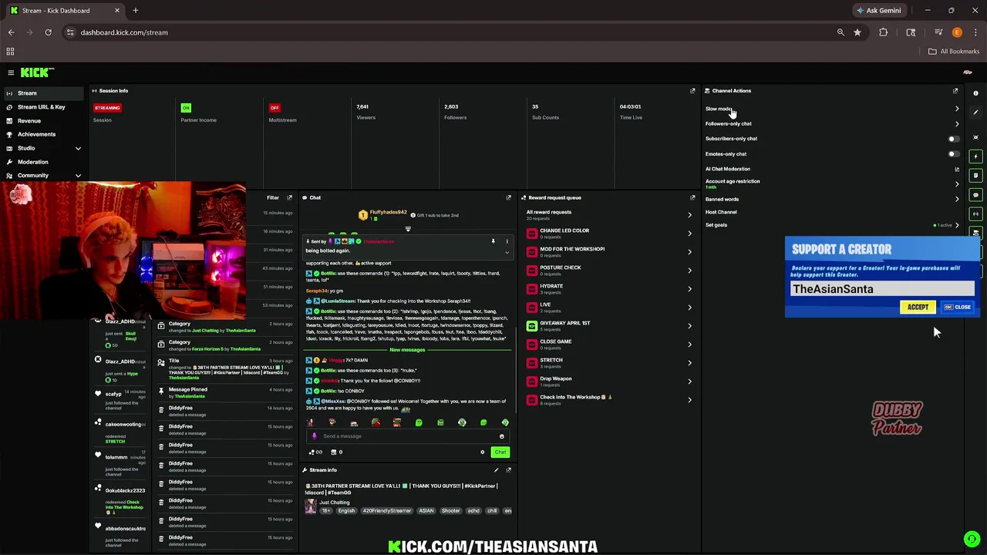Screen dimensions: 987x555
Task: Open GIVEAWAY APRIL 1ST reward requests
Action: pyautogui.click(x=609, y=326)
